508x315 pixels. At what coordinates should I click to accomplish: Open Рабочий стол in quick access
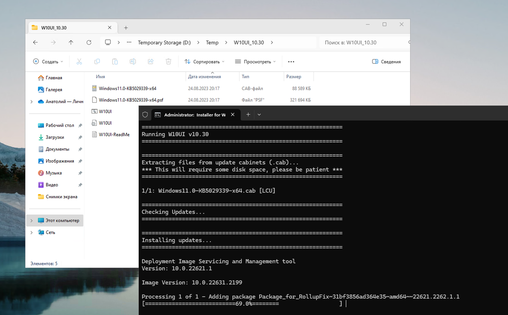56,125
